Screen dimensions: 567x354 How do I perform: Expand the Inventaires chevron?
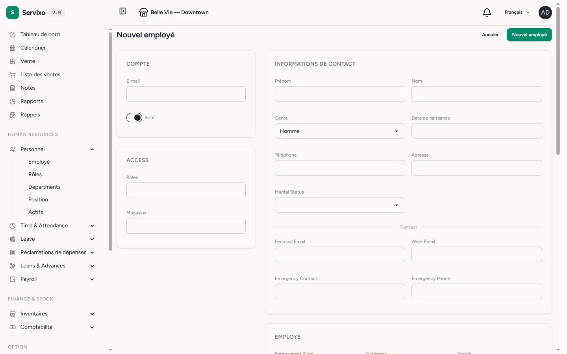point(92,314)
